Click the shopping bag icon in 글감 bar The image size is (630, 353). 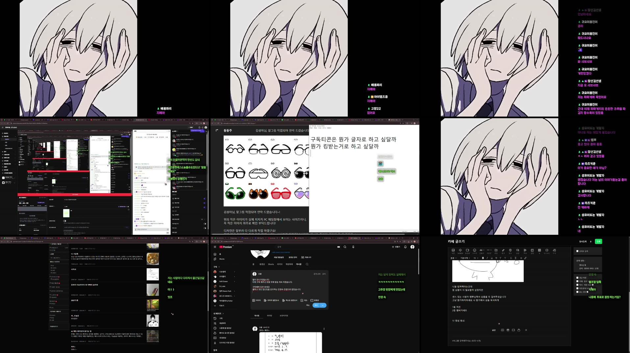point(519,330)
